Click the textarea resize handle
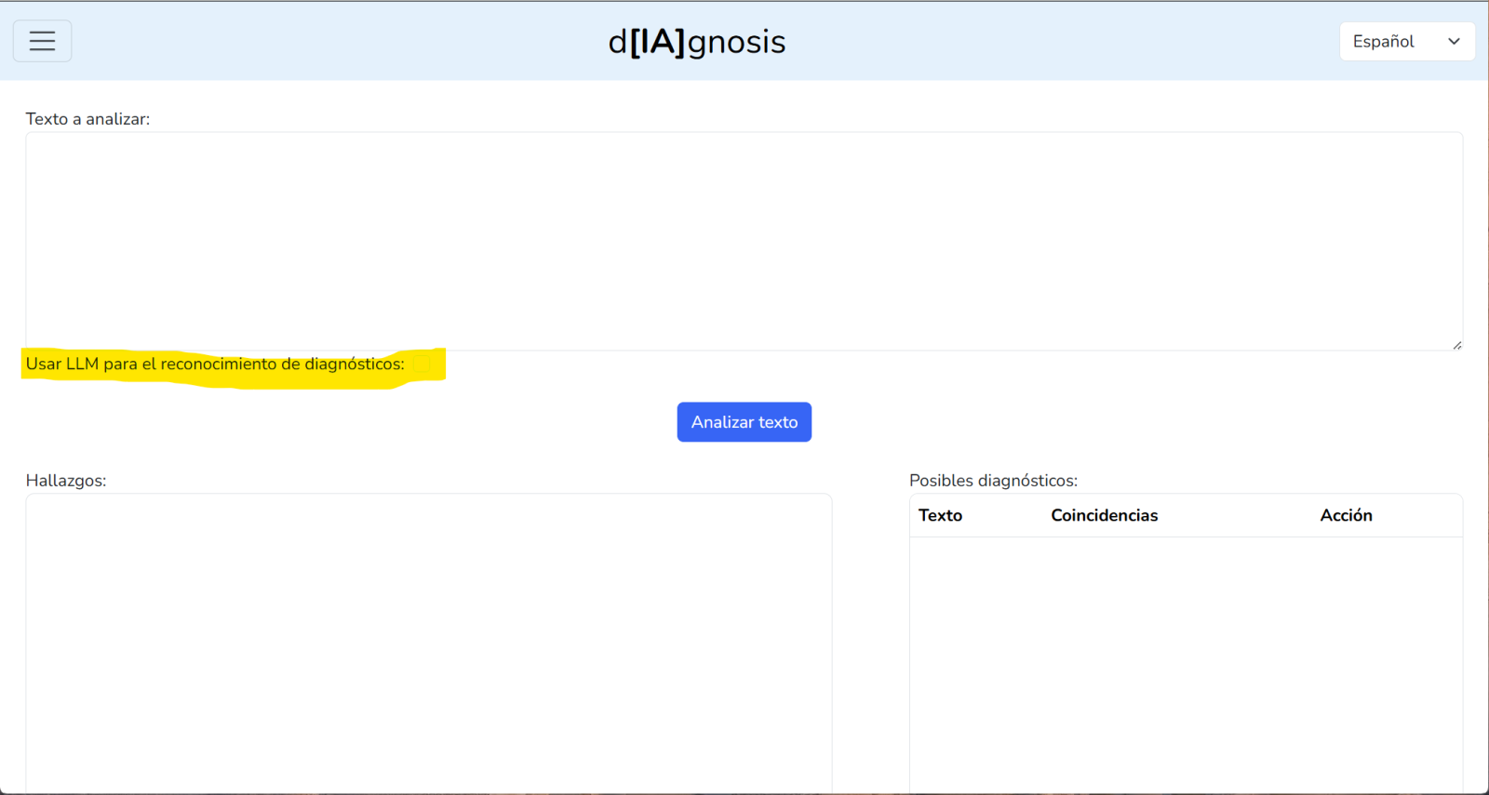The height and width of the screenshot is (795, 1489). [1456, 345]
